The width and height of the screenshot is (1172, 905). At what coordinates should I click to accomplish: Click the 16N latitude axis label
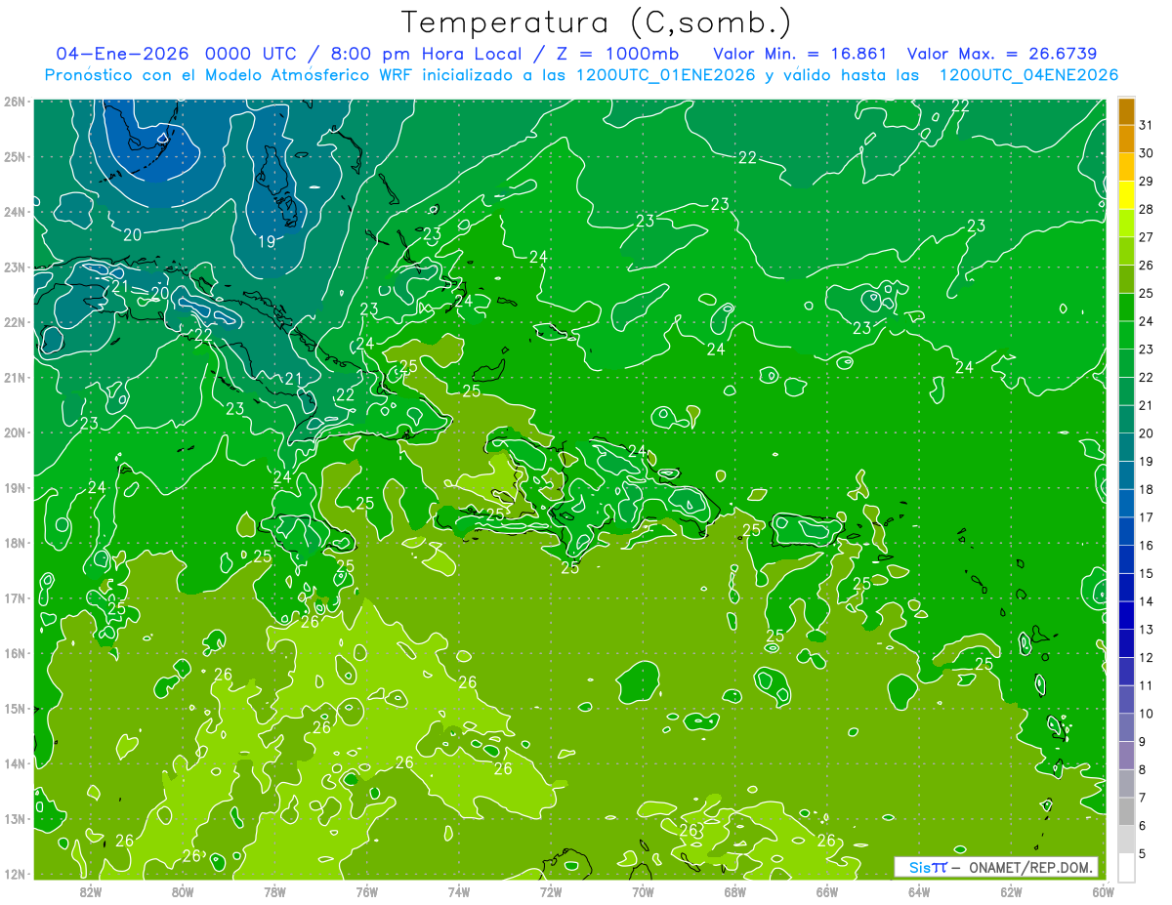[15, 653]
